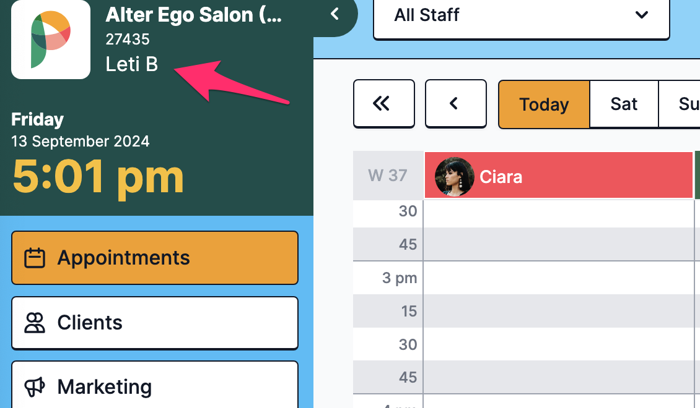Switch to the Sun day tab
Image resolution: width=700 pixels, height=408 pixels.
680,104
